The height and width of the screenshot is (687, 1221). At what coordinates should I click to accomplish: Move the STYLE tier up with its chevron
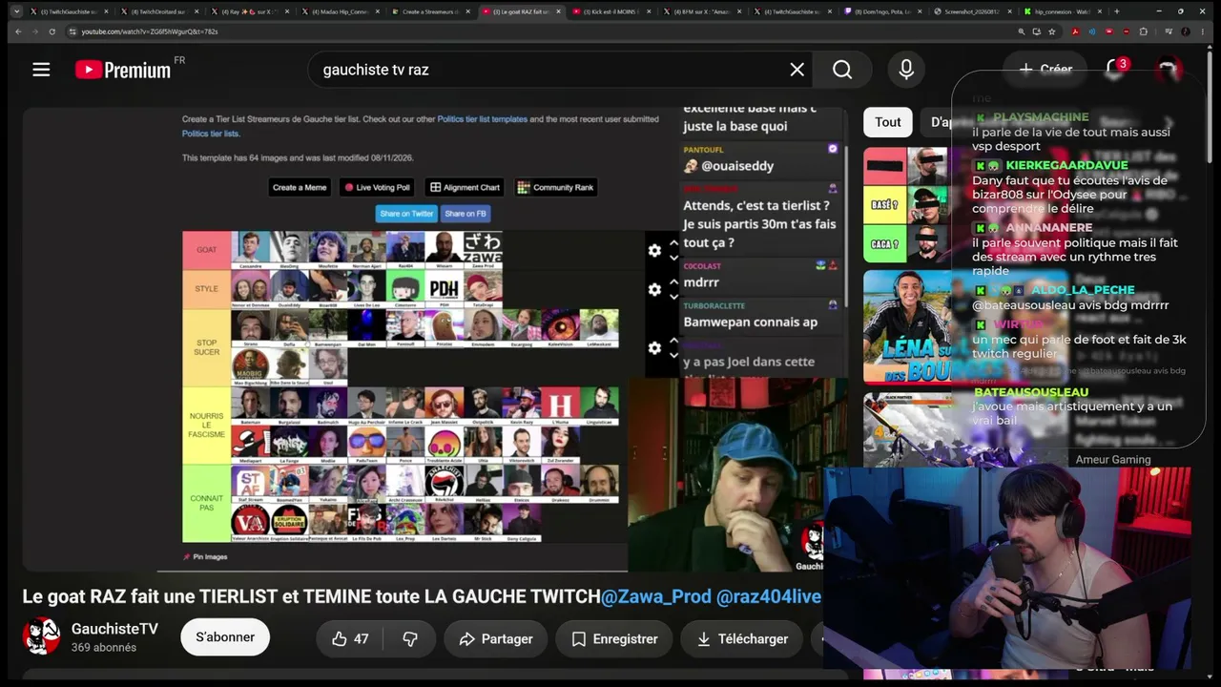pyautogui.click(x=673, y=281)
